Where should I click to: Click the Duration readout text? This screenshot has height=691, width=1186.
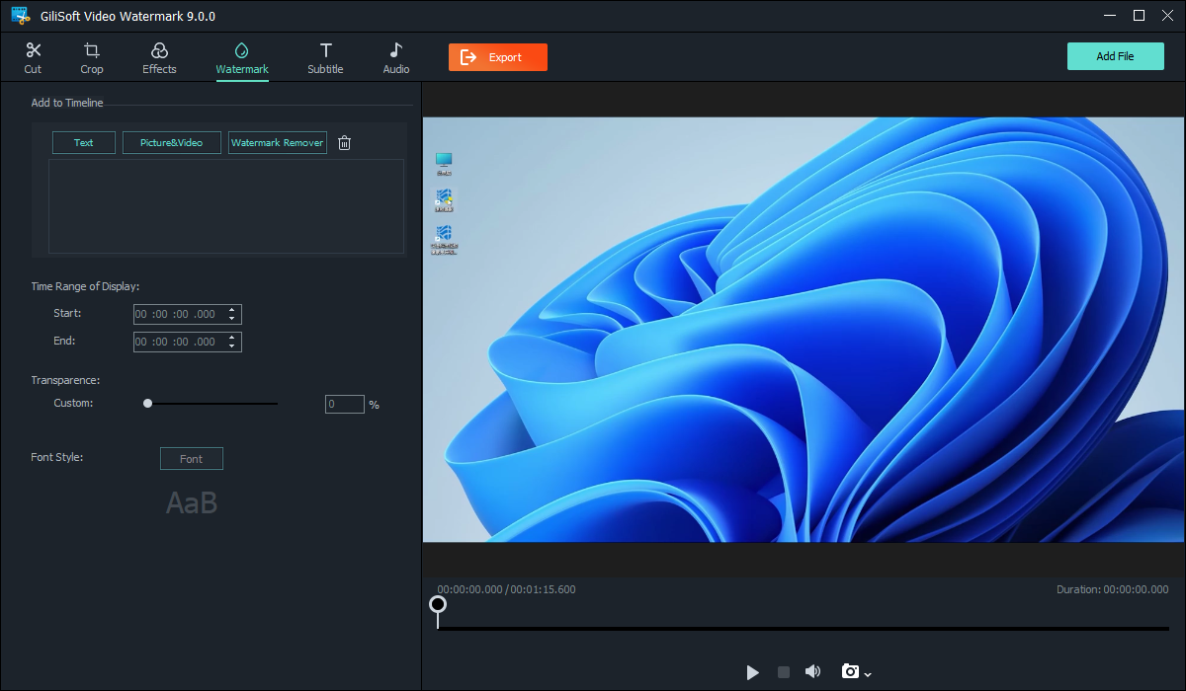tap(1112, 589)
